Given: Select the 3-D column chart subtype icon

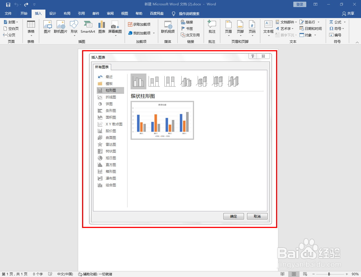Looking at the screenshot, I should 233,81.
